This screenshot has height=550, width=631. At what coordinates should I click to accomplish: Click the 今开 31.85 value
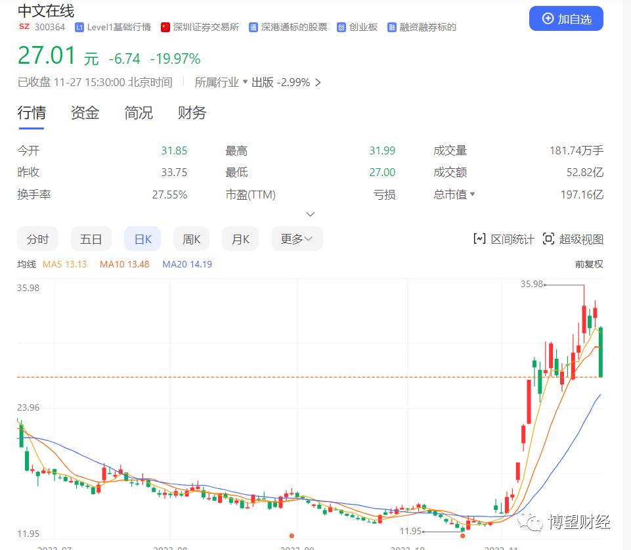click(174, 150)
